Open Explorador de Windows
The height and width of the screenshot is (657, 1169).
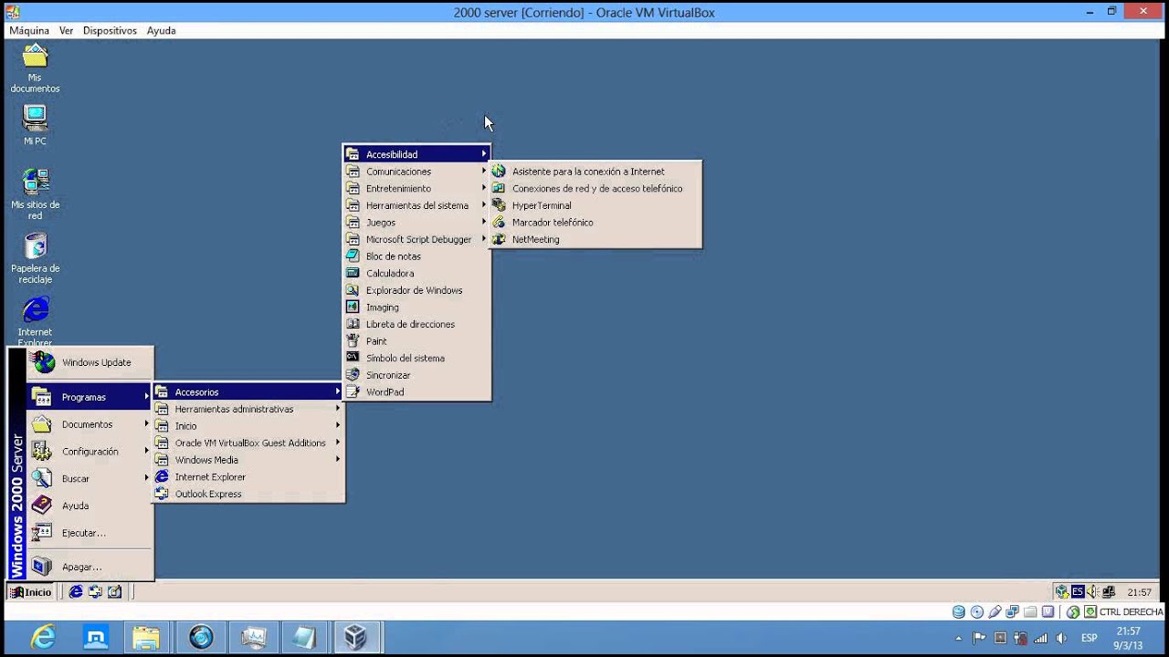click(416, 290)
